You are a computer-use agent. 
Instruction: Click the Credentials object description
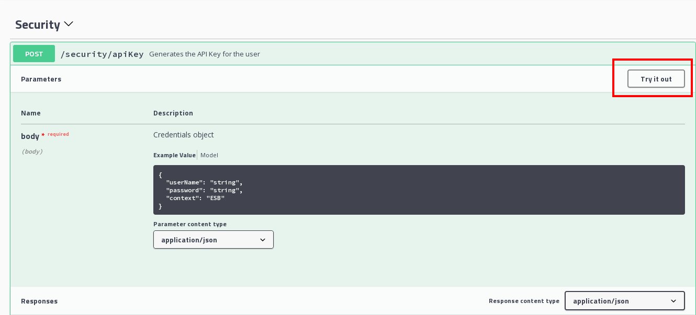coord(183,135)
